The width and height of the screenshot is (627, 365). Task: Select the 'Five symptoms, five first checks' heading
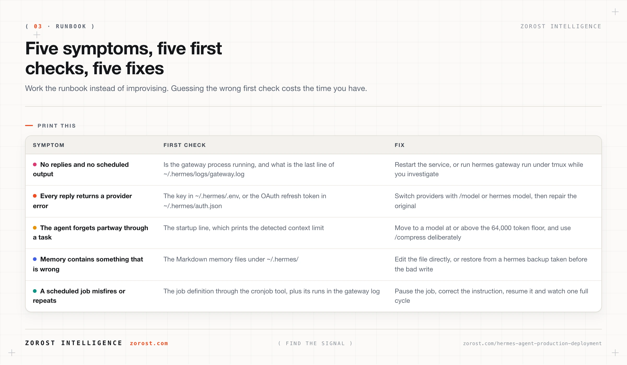point(124,58)
